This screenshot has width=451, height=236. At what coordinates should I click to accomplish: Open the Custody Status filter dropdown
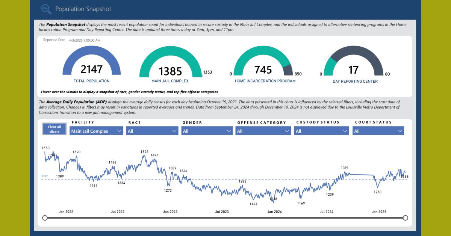(x=322, y=131)
